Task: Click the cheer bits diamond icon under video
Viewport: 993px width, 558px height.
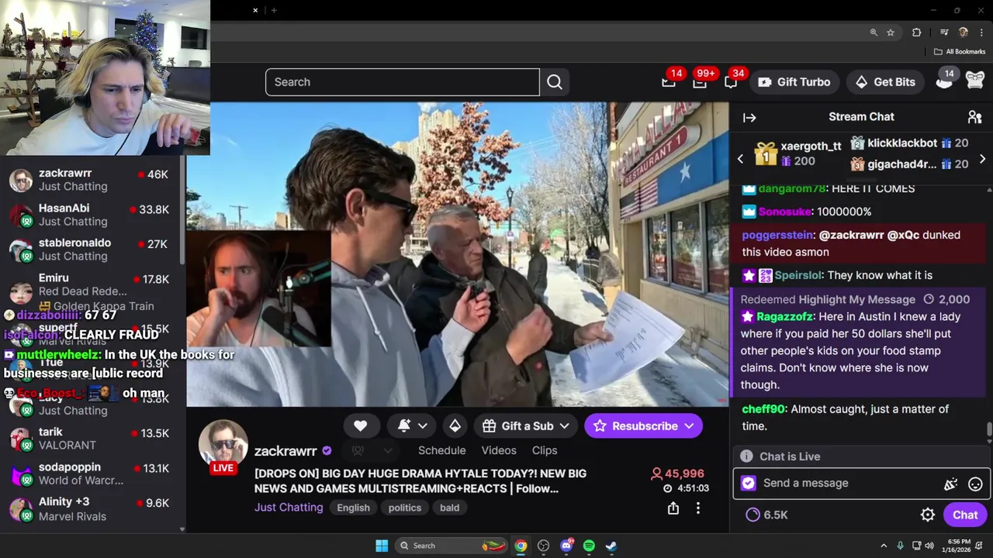Action: click(x=455, y=425)
